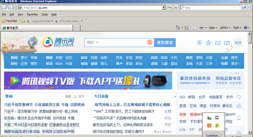The width and height of the screenshot is (253, 137).
Task: Open a new blank tab
Action: click(x=77, y=28)
